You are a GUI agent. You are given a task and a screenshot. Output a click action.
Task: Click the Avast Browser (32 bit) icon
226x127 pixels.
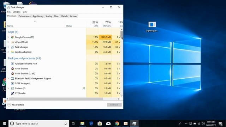(x=13, y=73)
